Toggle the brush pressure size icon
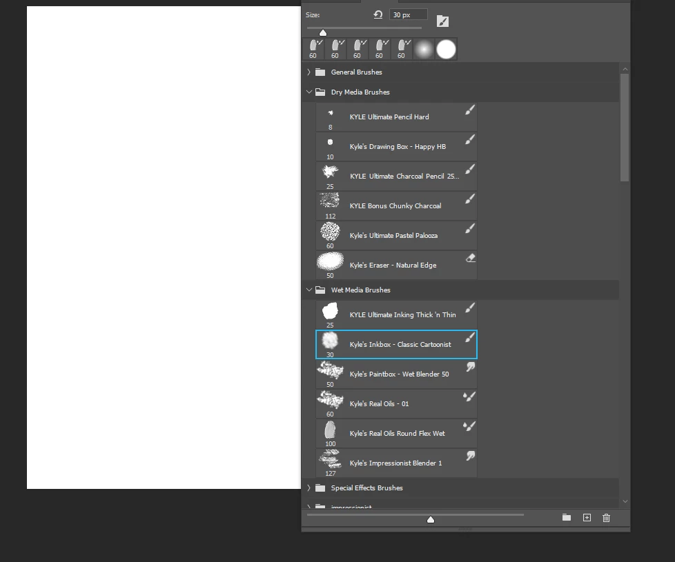The height and width of the screenshot is (562, 675). (442, 21)
